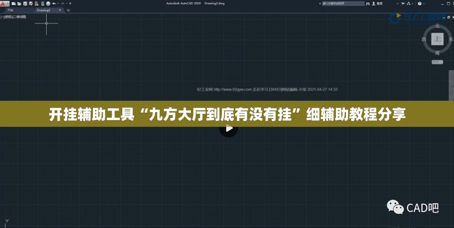Click Save to Web & Mobile icon
This screenshot has height=228, width=454.
tap(42, 3)
